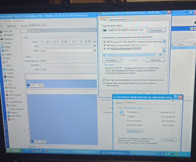Select Поддержка tab in status window
196x162 pixels.
point(130,102)
